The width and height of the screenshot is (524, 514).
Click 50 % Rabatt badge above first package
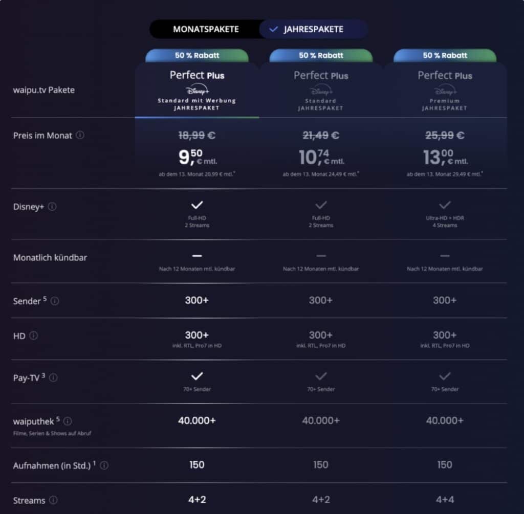coord(197,55)
